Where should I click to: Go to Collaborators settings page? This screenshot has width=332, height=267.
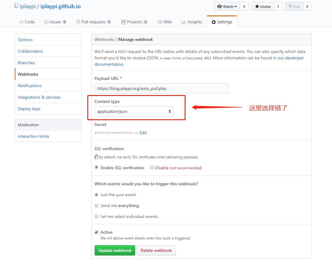(48, 51)
